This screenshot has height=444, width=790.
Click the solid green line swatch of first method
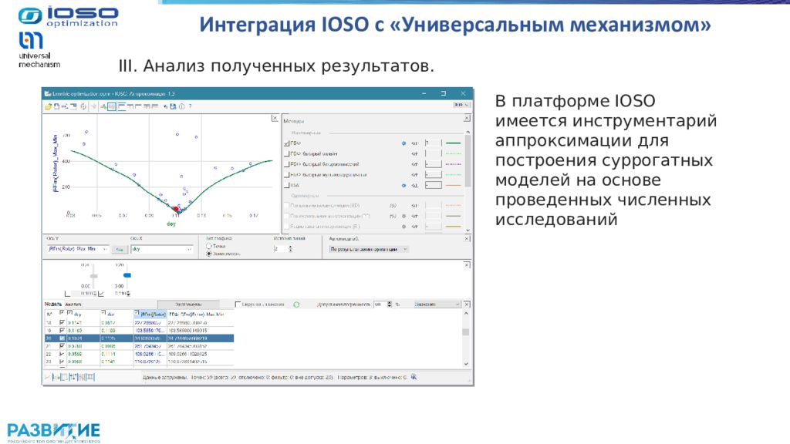[x=454, y=143]
